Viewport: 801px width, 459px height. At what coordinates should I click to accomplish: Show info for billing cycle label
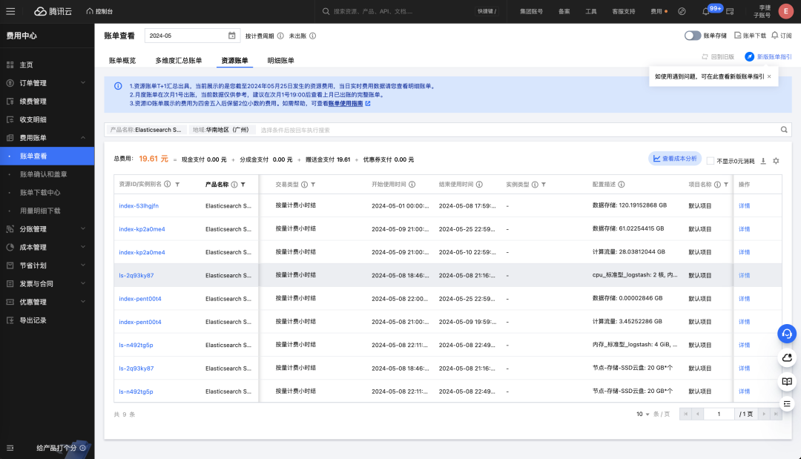pos(280,36)
